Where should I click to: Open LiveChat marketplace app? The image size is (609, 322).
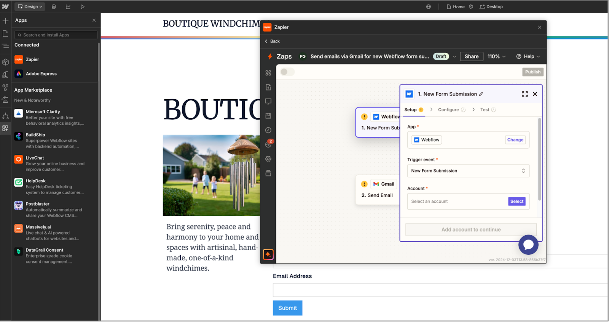coord(56,163)
